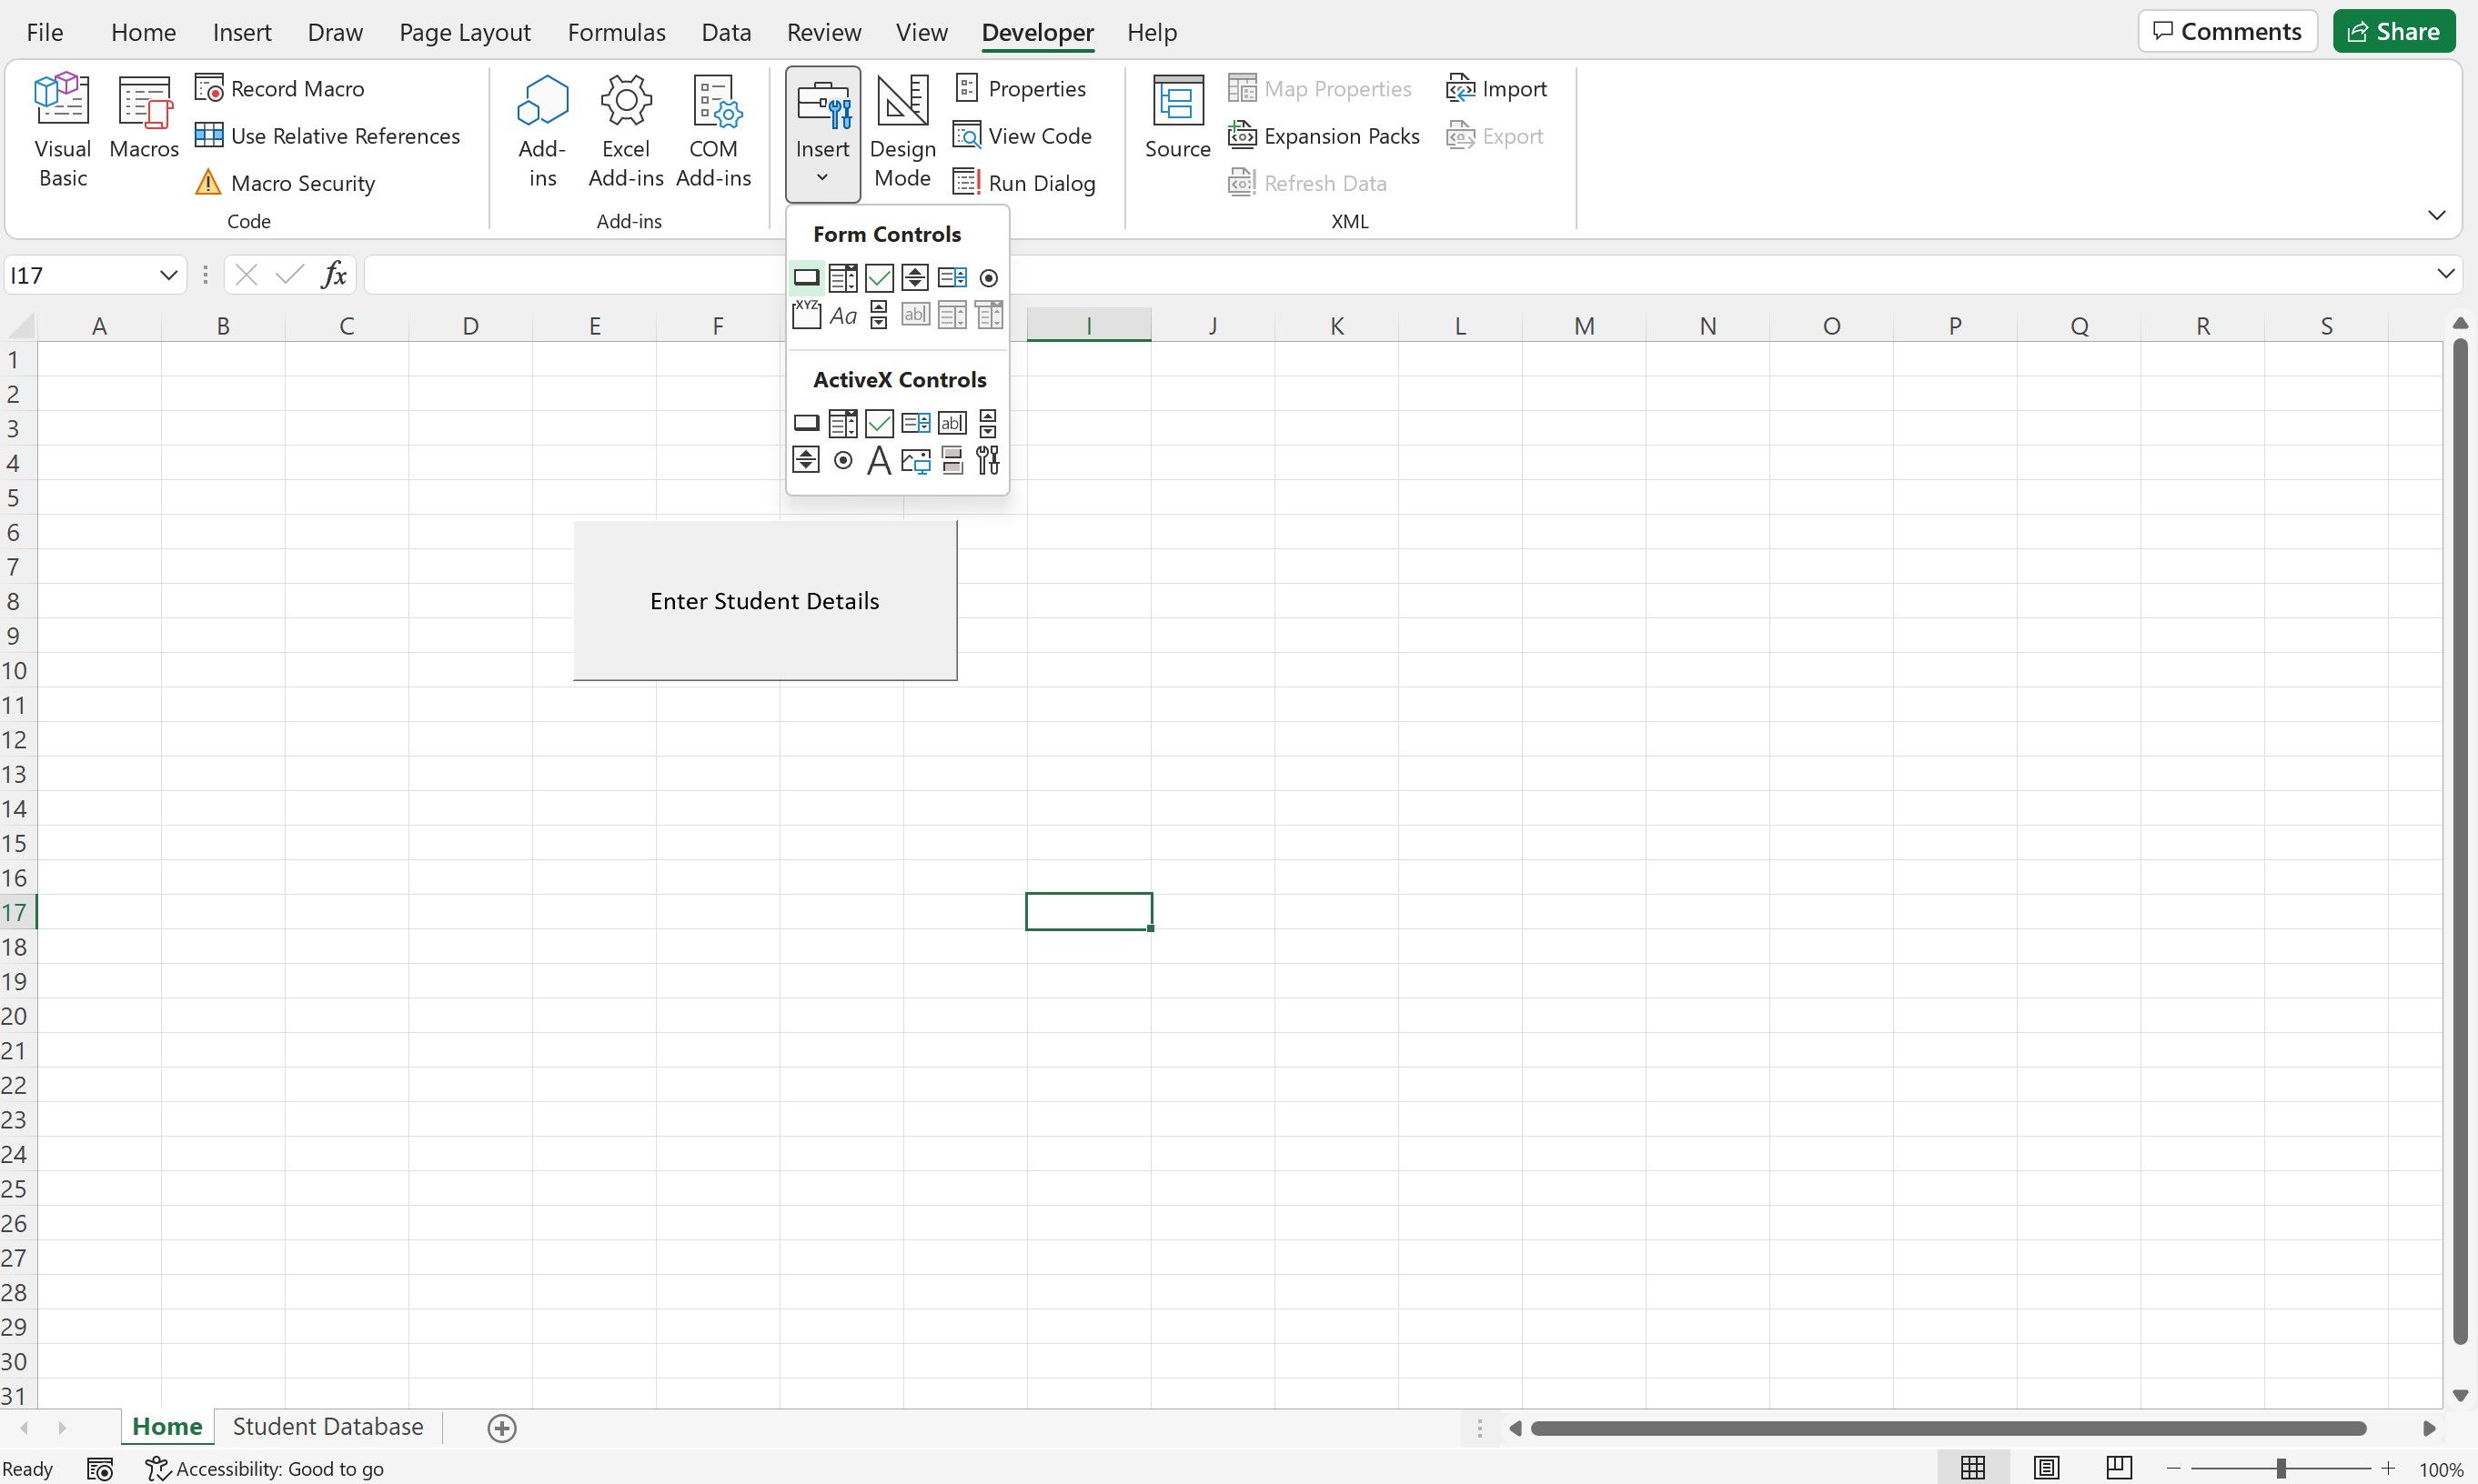Enable Use Relative References

click(x=328, y=135)
